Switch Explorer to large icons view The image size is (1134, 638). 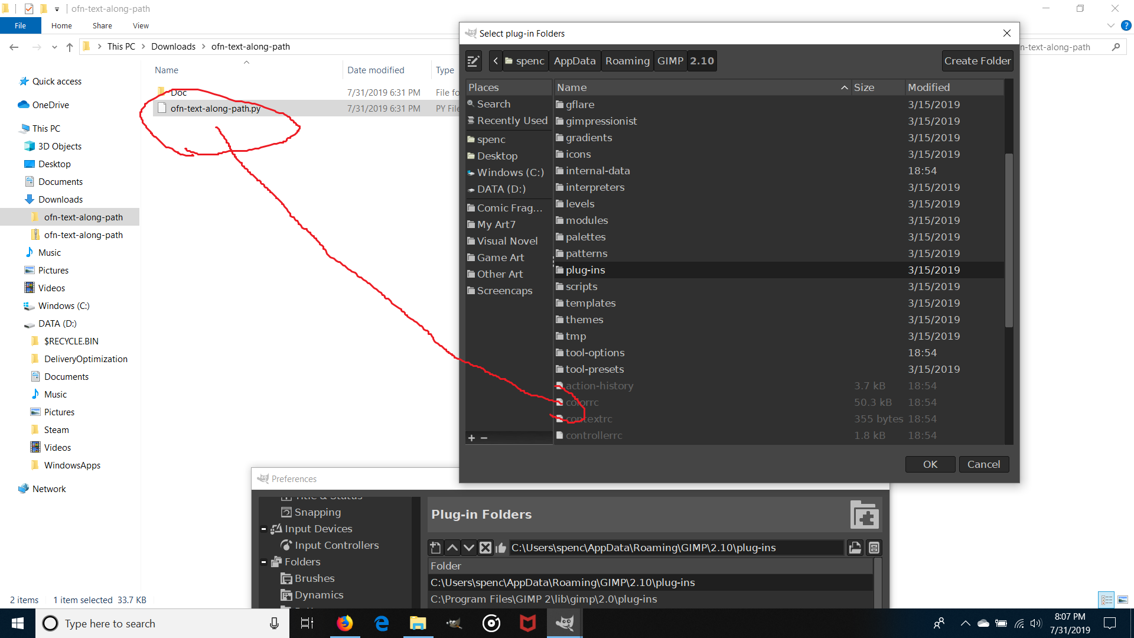coord(1123,600)
